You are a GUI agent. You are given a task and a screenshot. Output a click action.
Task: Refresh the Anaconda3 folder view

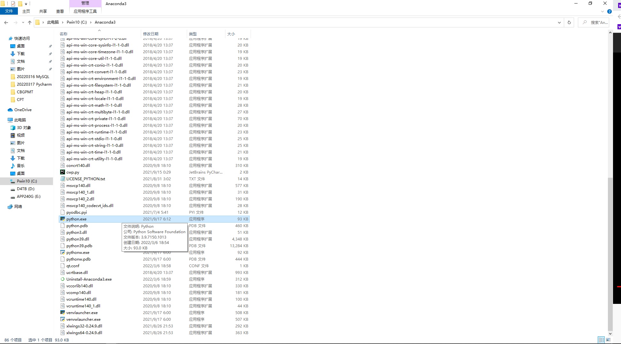click(569, 22)
